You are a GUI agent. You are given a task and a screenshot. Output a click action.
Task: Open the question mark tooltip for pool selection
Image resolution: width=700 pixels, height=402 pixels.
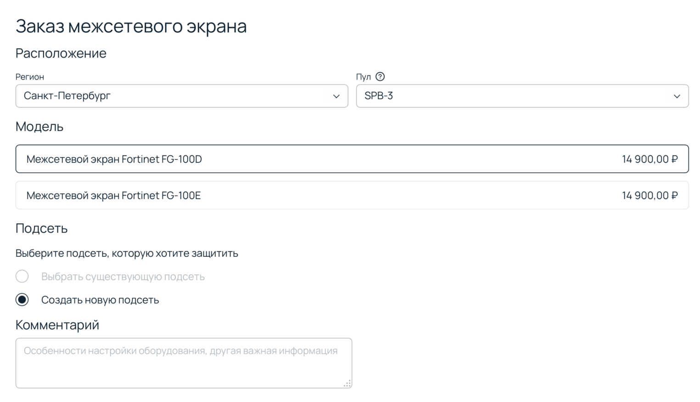[381, 76]
